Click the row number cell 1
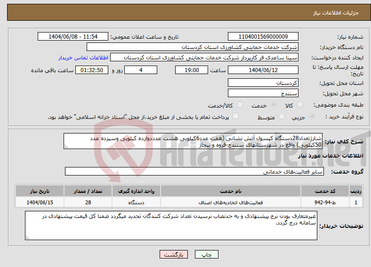 tap(356, 202)
